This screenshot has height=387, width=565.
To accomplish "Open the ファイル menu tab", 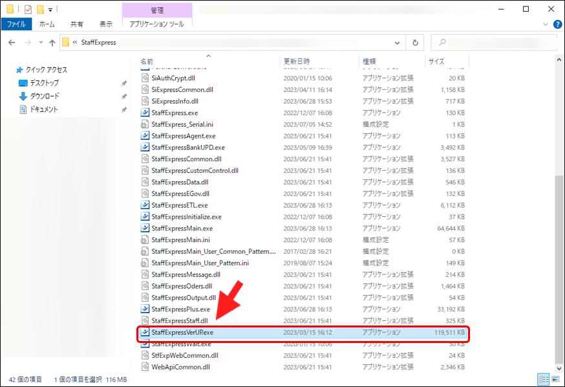I will tap(16, 24).
